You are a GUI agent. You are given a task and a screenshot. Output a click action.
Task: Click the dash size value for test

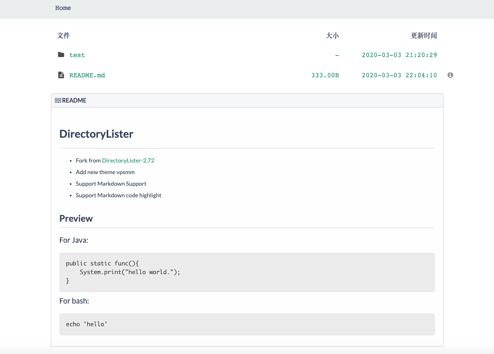pos(337,55)
